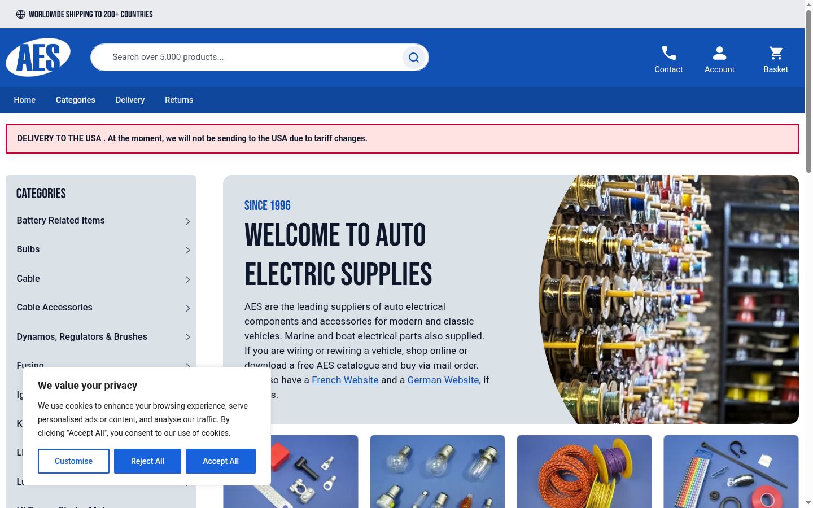Open Cable Accessories category link
This screenshot has height=508, width=813.
coord(55,307)
